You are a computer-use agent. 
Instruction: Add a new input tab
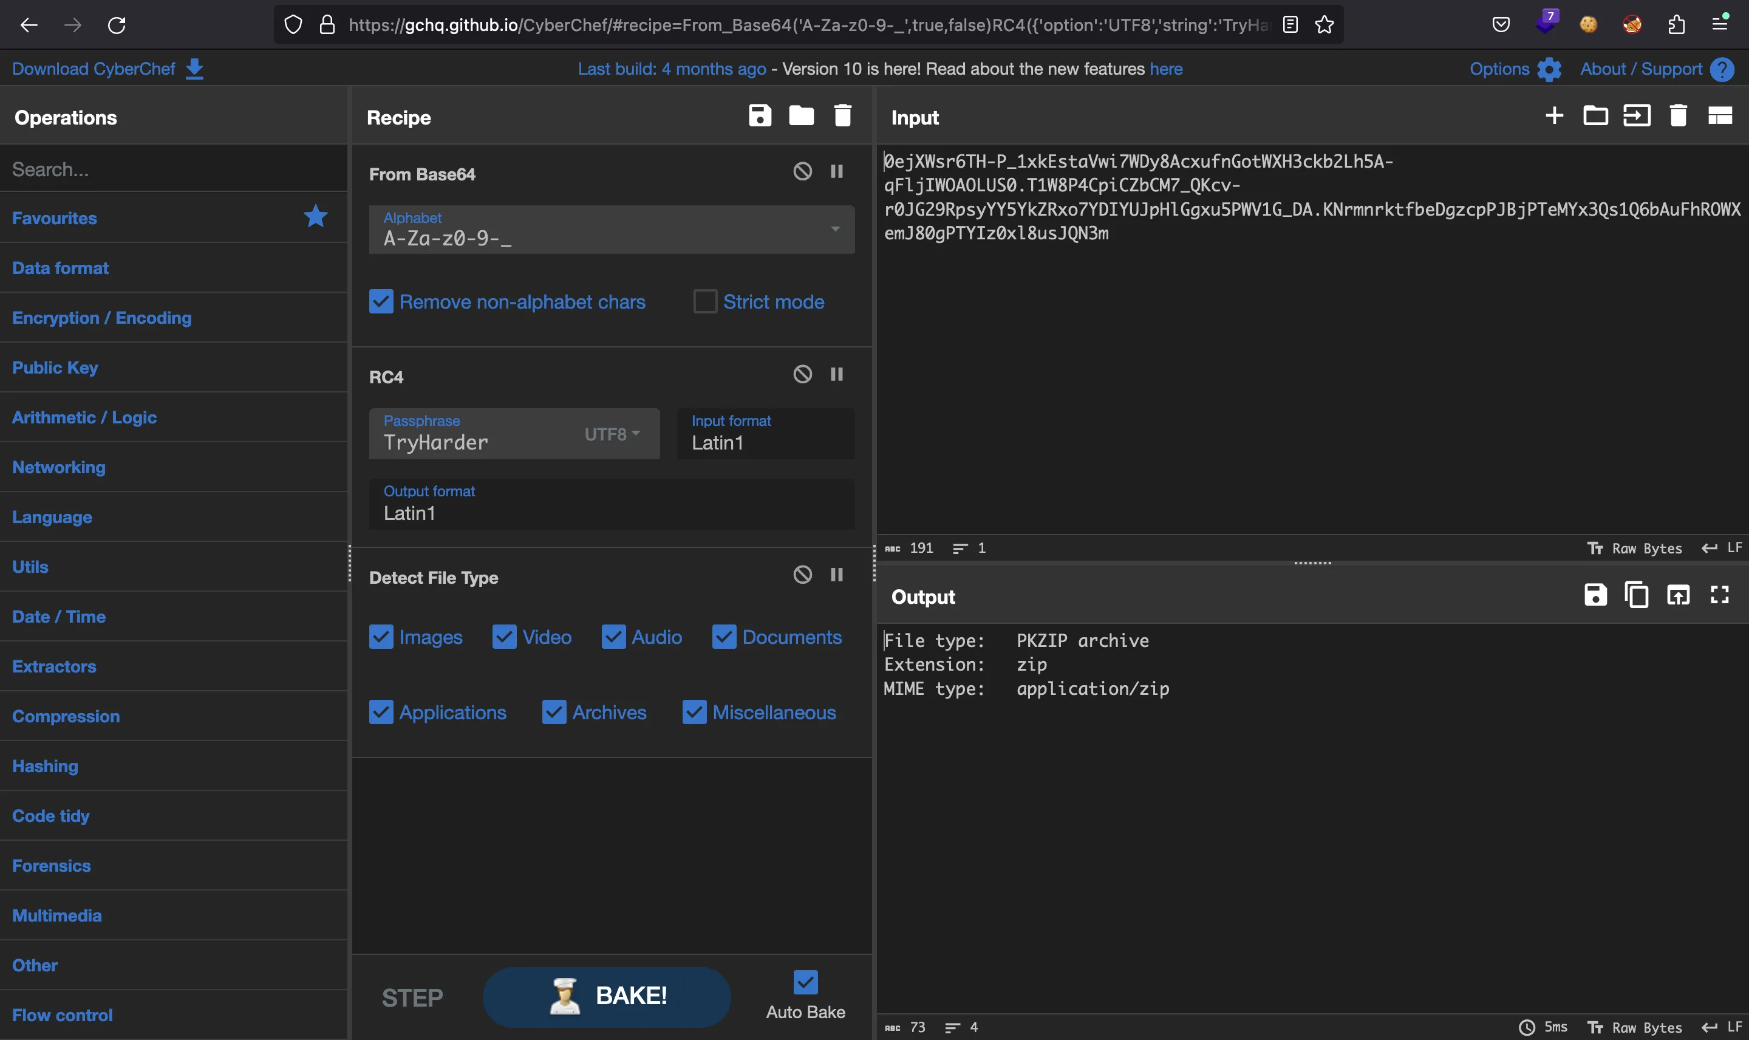pos(1554,115)
